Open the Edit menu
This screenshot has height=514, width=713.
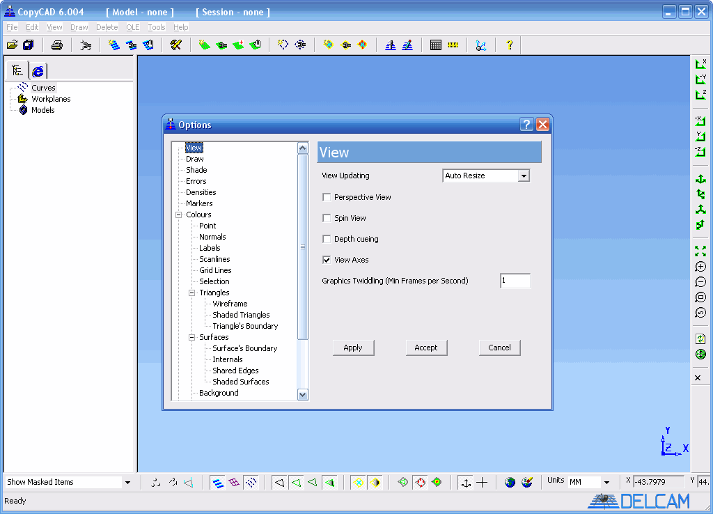point(32,27)
